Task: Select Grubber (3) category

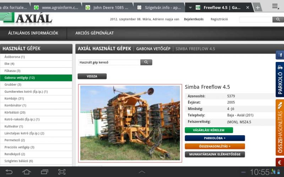Action: pos(36,85)
